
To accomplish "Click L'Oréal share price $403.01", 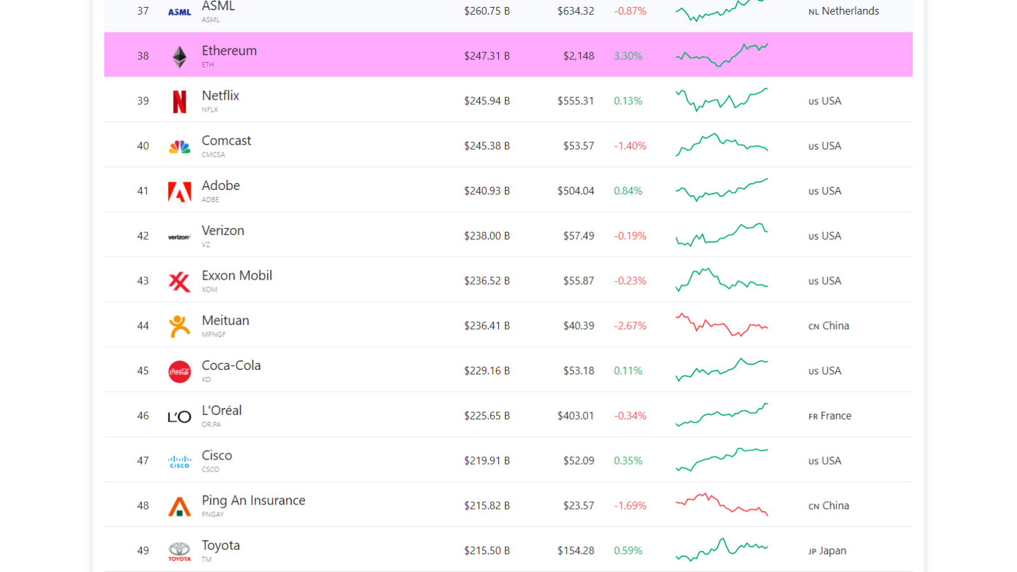I will [x=576, y=416].
